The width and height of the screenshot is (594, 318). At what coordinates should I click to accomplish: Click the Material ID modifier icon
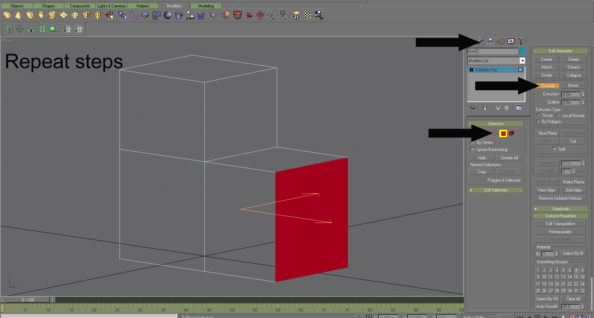[319, 15]
